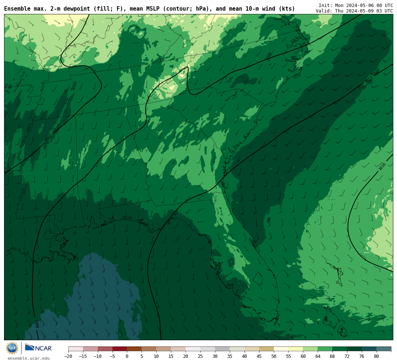
Task: Click the colorbar tick label '10'
Action: [157, 356]
